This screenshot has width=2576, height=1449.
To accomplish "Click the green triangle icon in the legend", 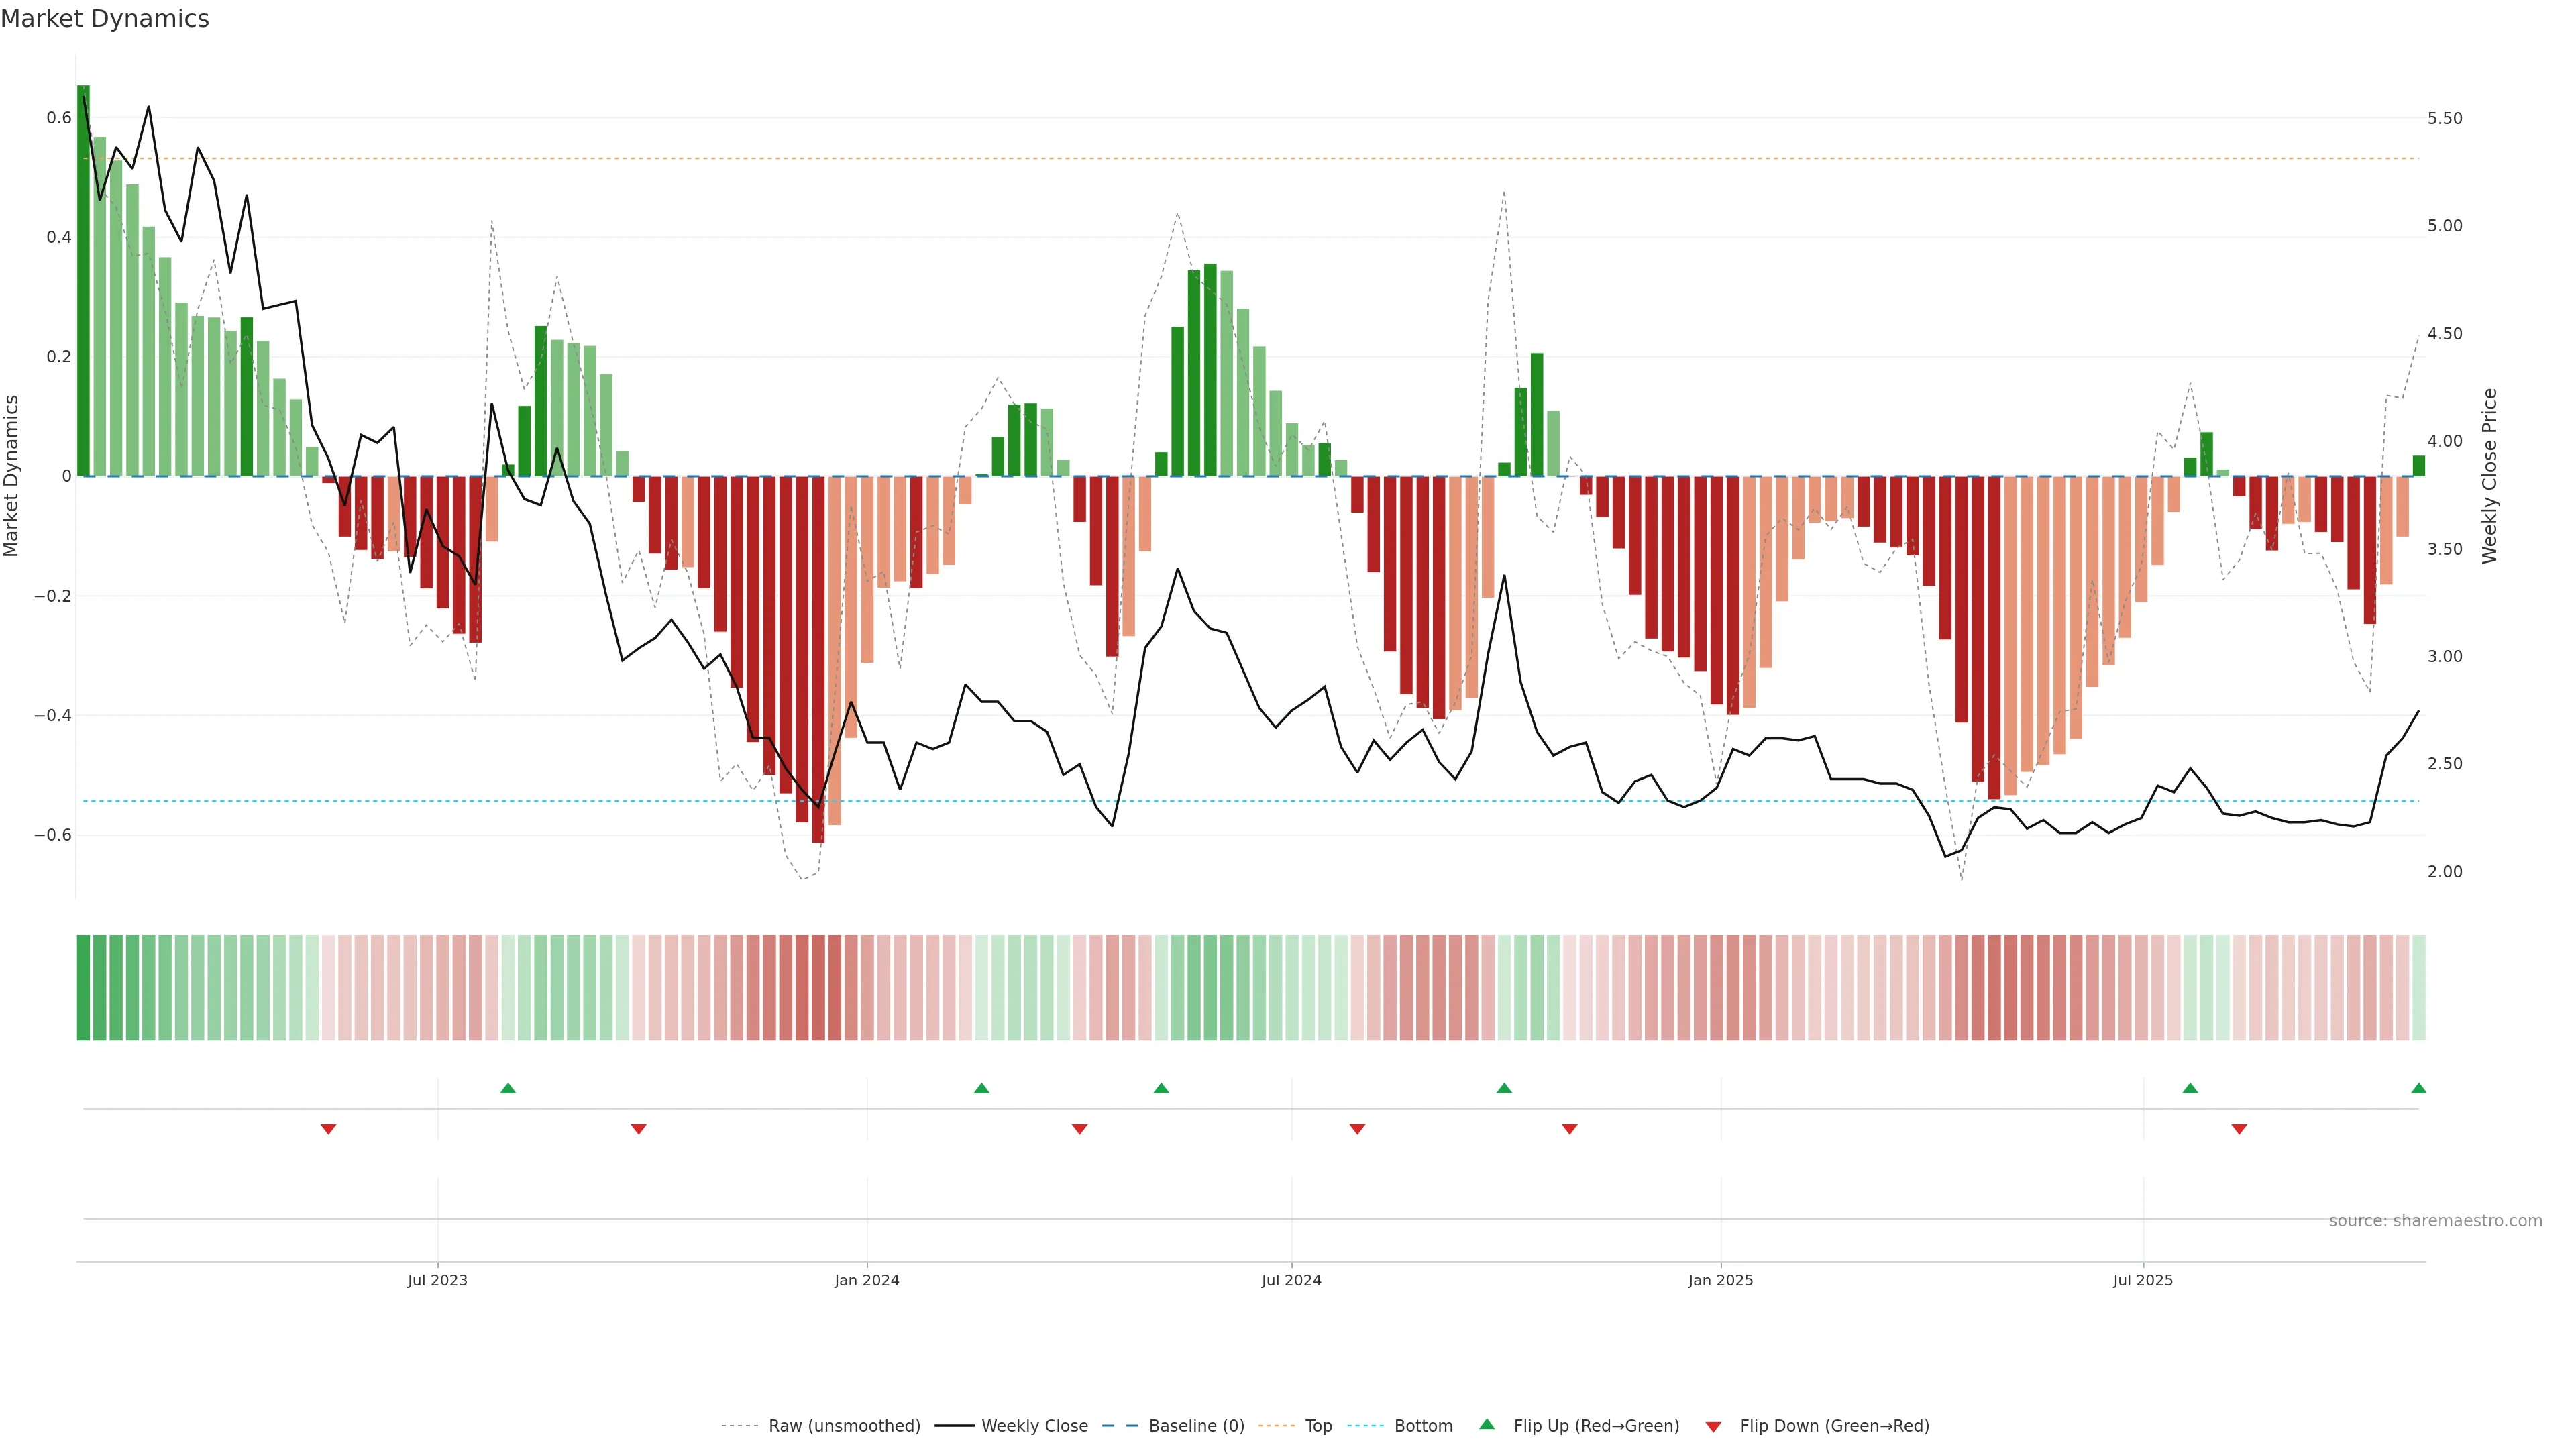I will (x=1487, y=1424).
